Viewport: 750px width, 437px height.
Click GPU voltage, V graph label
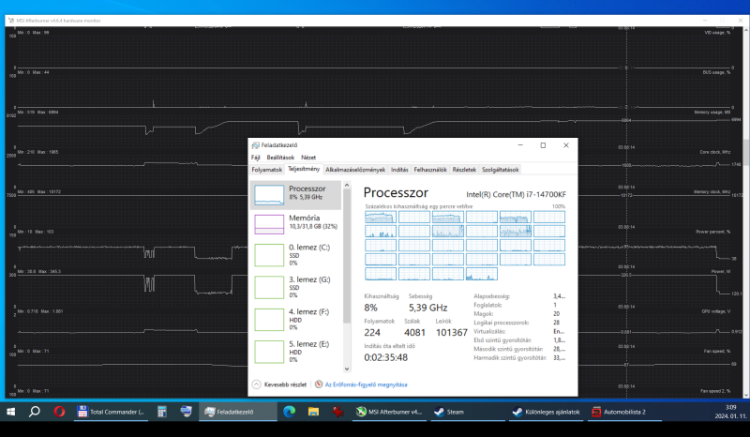coord(715,311)
